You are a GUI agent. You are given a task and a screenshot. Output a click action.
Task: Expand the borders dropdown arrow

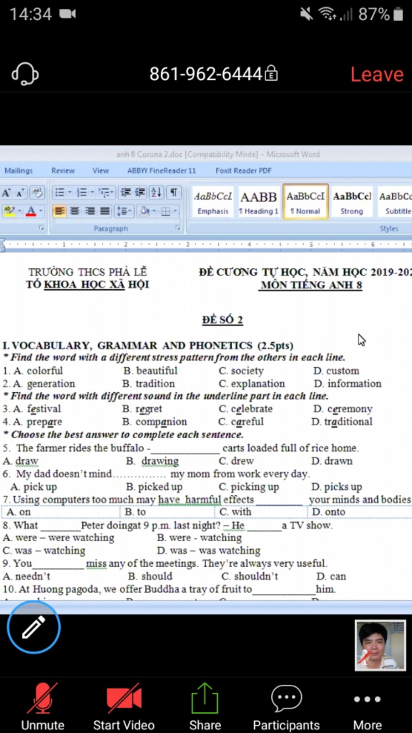(x=175, y=211)
